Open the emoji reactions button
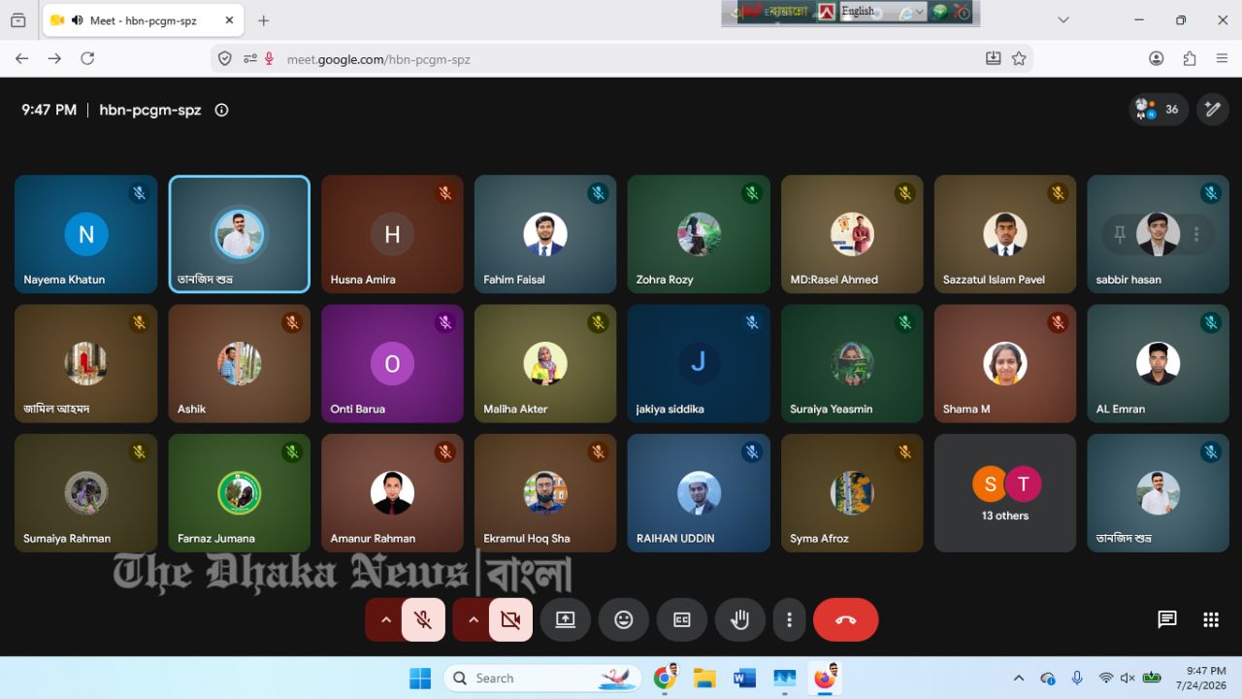 pos(624,619)
